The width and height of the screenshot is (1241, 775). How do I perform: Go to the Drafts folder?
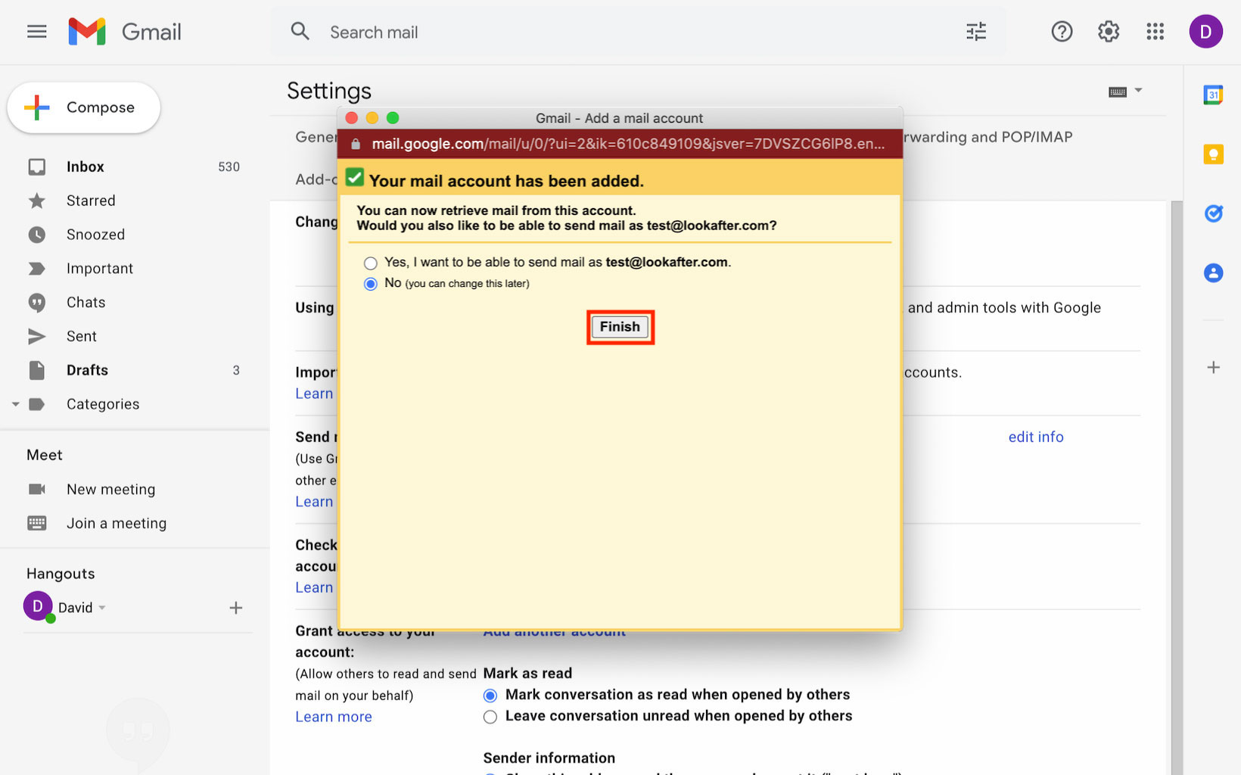87,370
